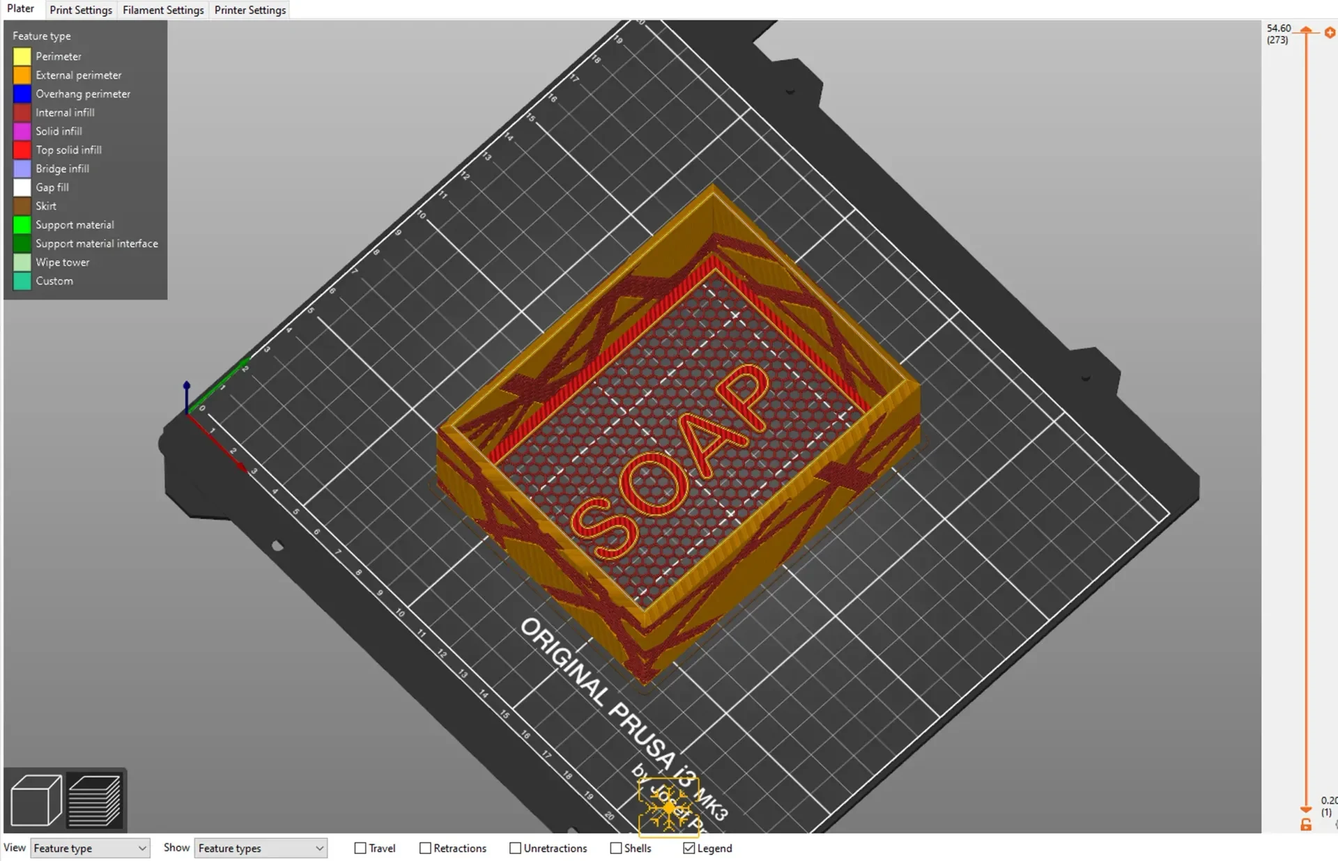Screen dimensions: 1338x861
Task: Click the white Gap fill swatch
Action: coord(22,187)
